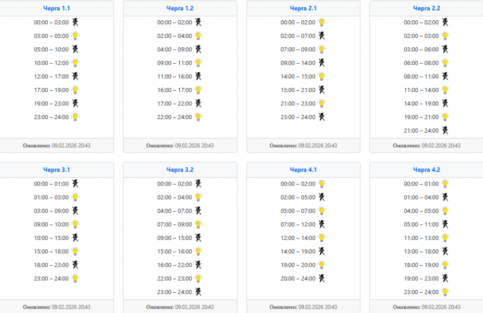The width and height of the screenshot is (483, 313).
Task: Open the Черга 3.1 queue link
Action: point(57,170)
